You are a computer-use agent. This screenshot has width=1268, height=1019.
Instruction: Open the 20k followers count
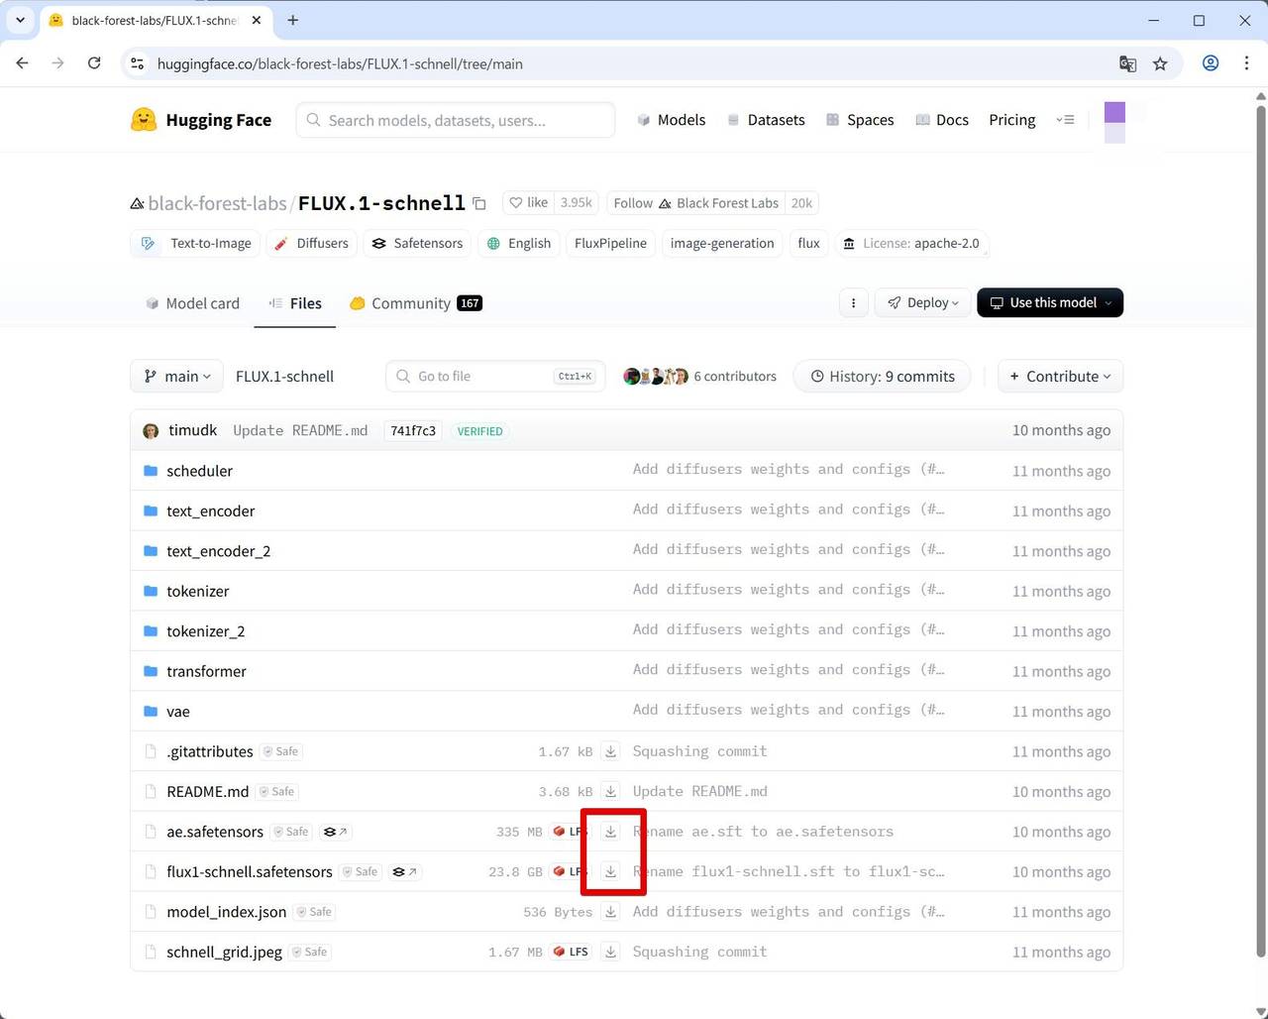click(x=801, y=203)
